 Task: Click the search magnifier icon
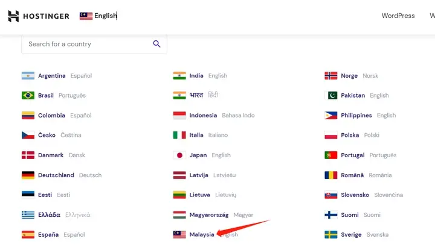[156, 44]
